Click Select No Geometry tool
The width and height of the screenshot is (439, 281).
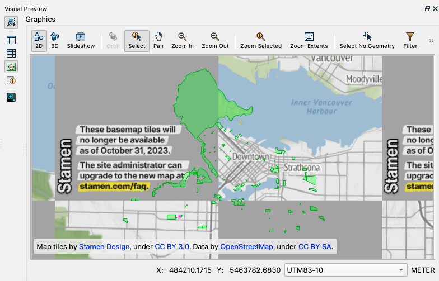(367, 41)
